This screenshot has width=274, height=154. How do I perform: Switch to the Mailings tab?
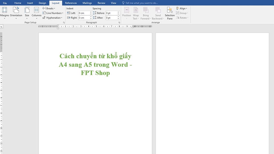[87, 3]
